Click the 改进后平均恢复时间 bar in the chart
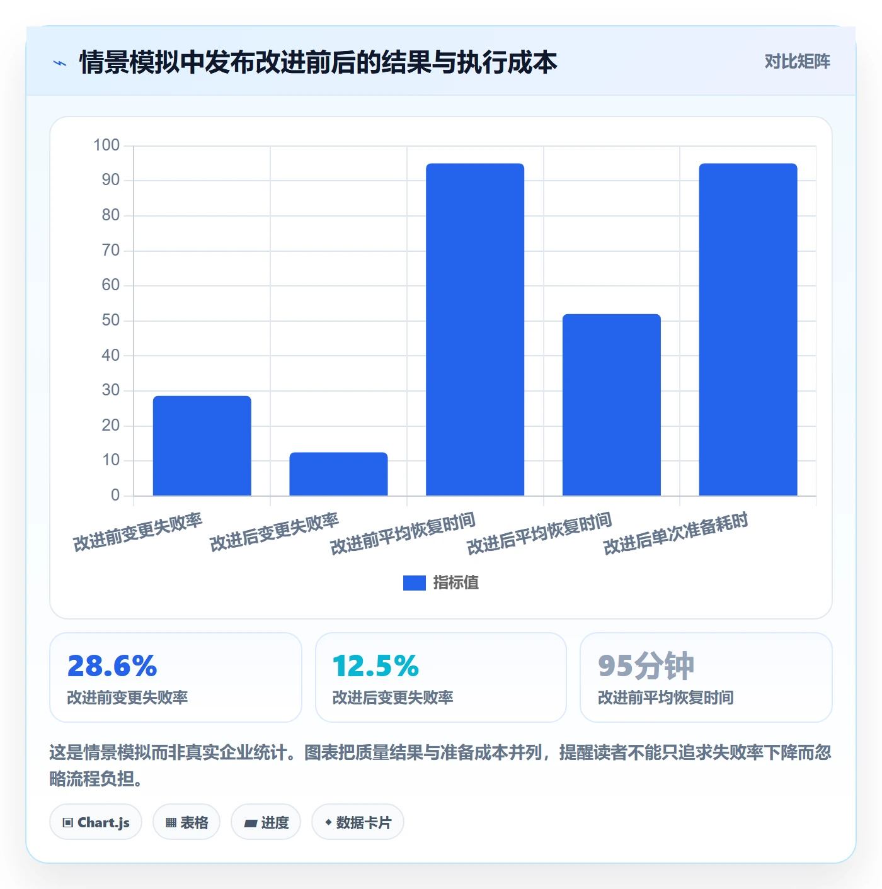Image resolution: width=882 pixels, height=889 pixels. (612, 405)
